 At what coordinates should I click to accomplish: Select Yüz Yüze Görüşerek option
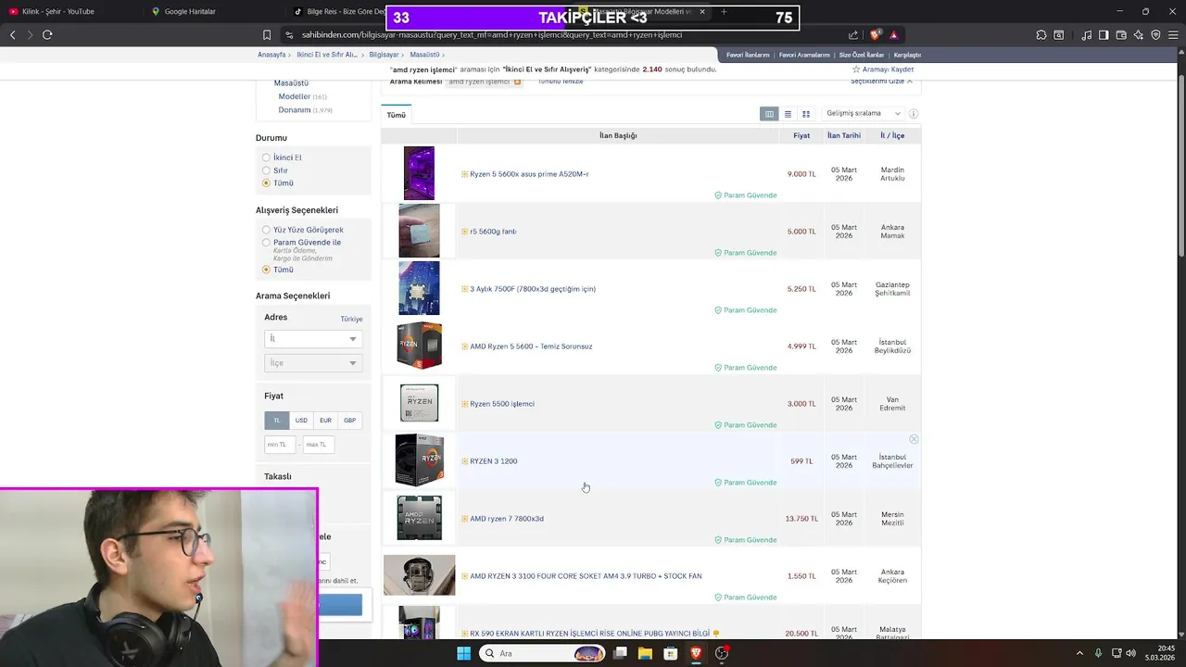pos(266,230)
